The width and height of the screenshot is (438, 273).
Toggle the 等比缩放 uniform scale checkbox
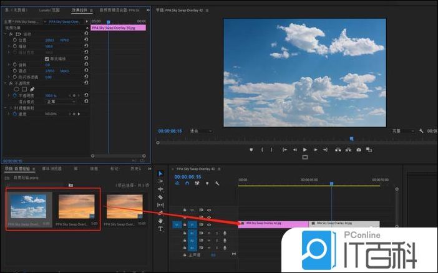pos(47,59)
